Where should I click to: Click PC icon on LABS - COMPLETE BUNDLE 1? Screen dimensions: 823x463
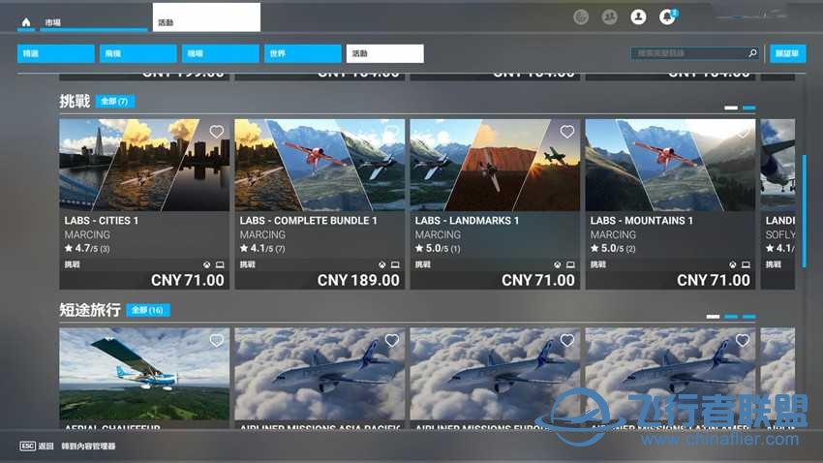coord(395,265)
